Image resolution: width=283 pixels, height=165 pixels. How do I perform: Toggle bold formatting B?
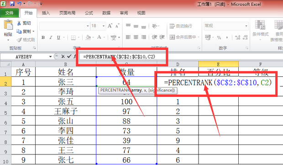43,37
